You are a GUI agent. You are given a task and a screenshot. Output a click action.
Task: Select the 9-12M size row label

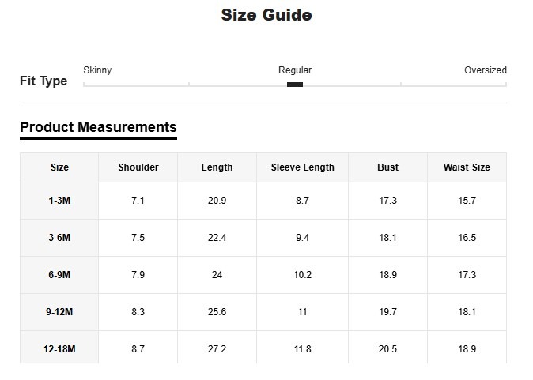pos(59,312)
